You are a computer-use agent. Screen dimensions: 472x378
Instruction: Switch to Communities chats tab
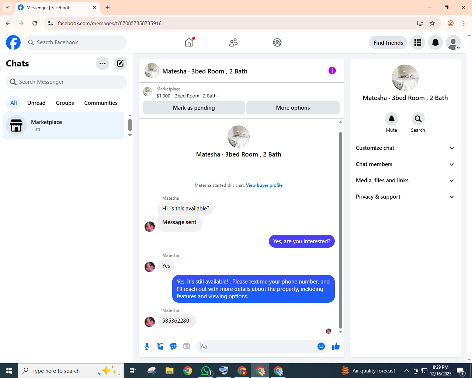[x=101, y=103]
